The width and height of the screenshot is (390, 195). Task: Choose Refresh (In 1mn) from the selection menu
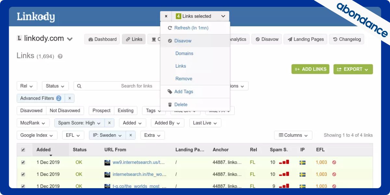tap(195, 28)
